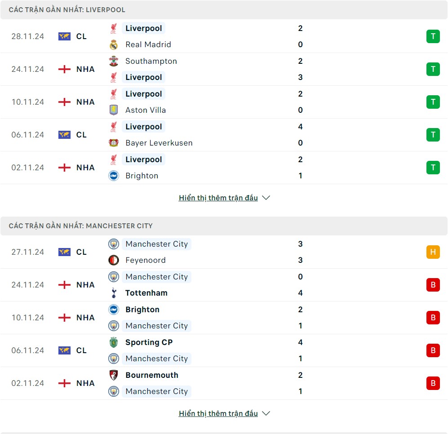Click the Sporting CP club crest
448x434 pixels.
114,342
